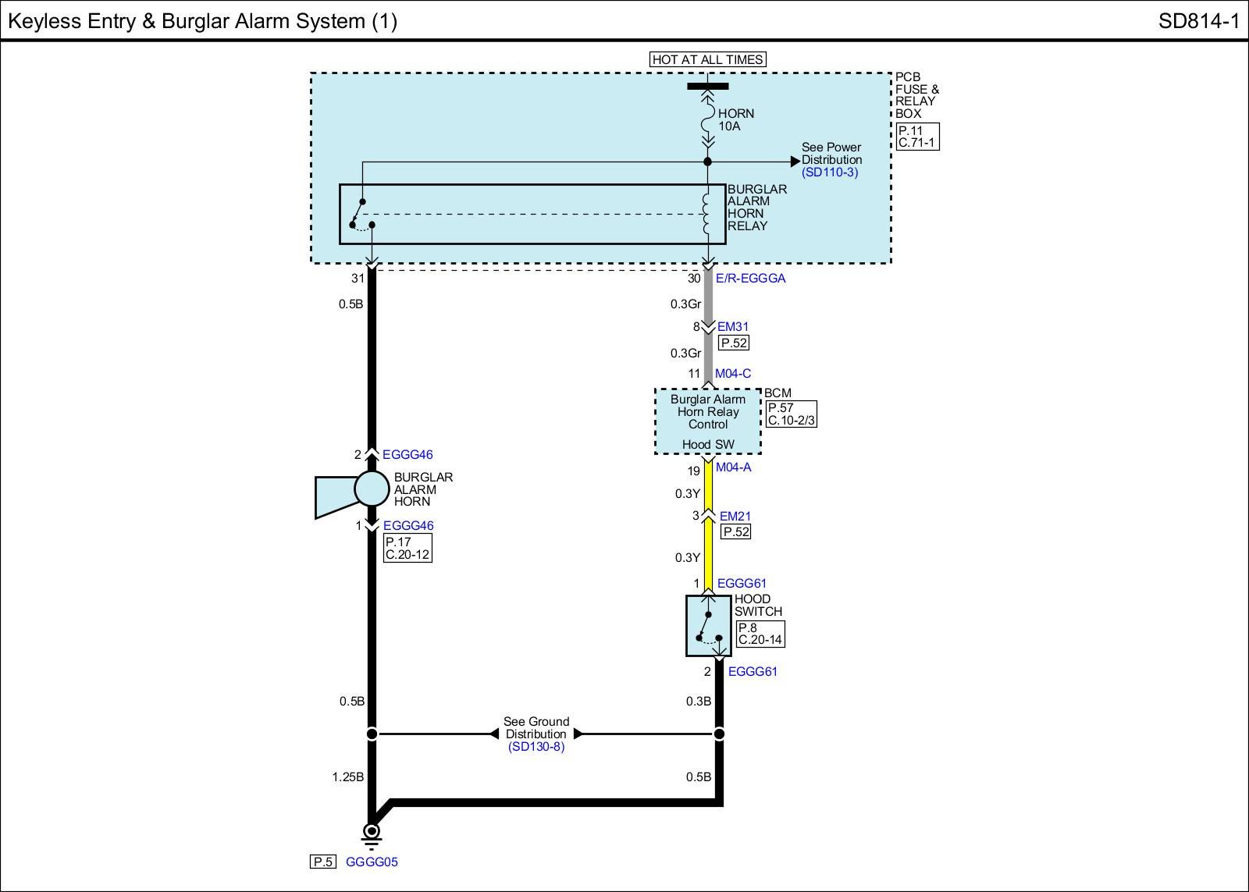Click the ground symbol above GGGG05

pyautogui.click(x=372, y=833)
